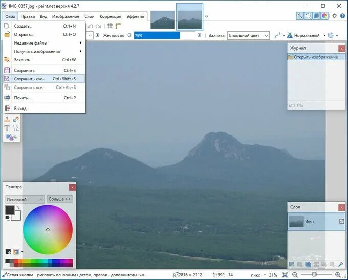Toggle the rulers icon
348x280 pixels.
118,26
